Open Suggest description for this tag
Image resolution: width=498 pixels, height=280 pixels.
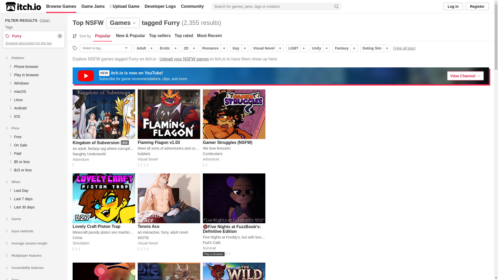(x=29, y=43)
